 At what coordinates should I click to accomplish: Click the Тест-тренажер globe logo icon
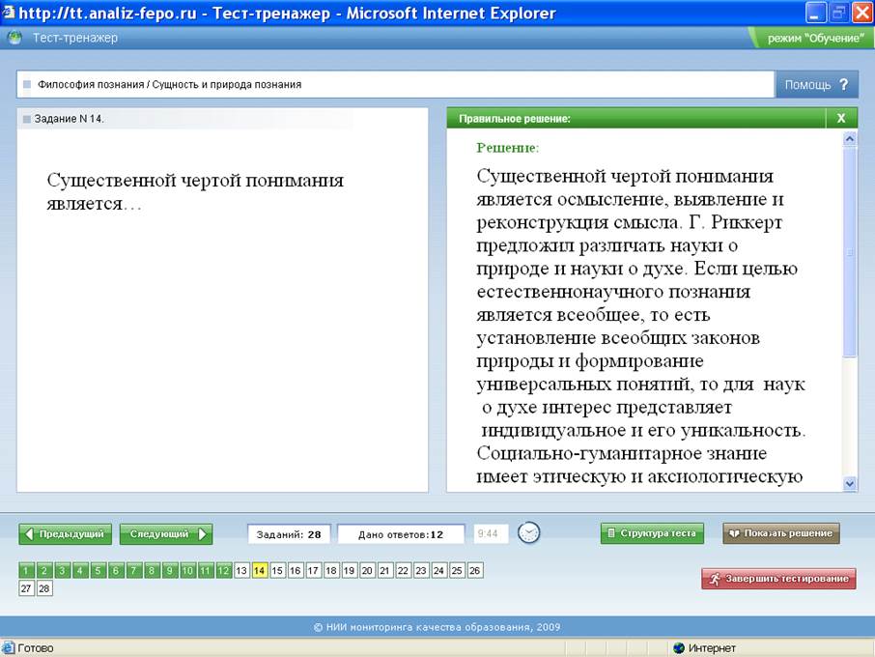pos(15,38)
